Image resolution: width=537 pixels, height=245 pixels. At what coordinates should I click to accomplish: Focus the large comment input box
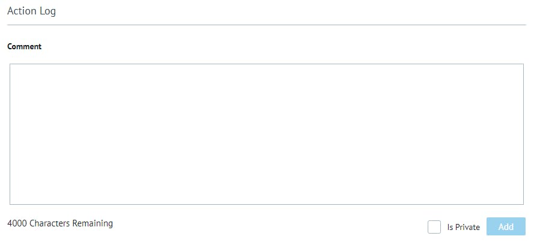pos(266,134)
